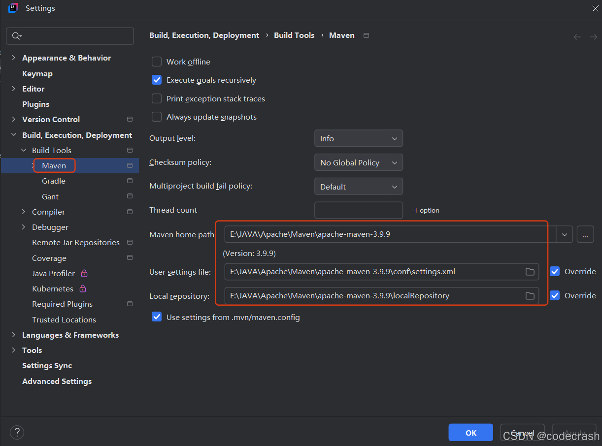
Task: Click the project-level icon next to Maven breadcrumb
Action: [x=366, y=35]
